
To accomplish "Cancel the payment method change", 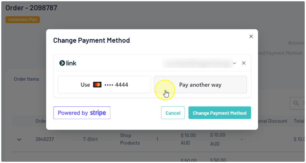I will tap(173, 113).
